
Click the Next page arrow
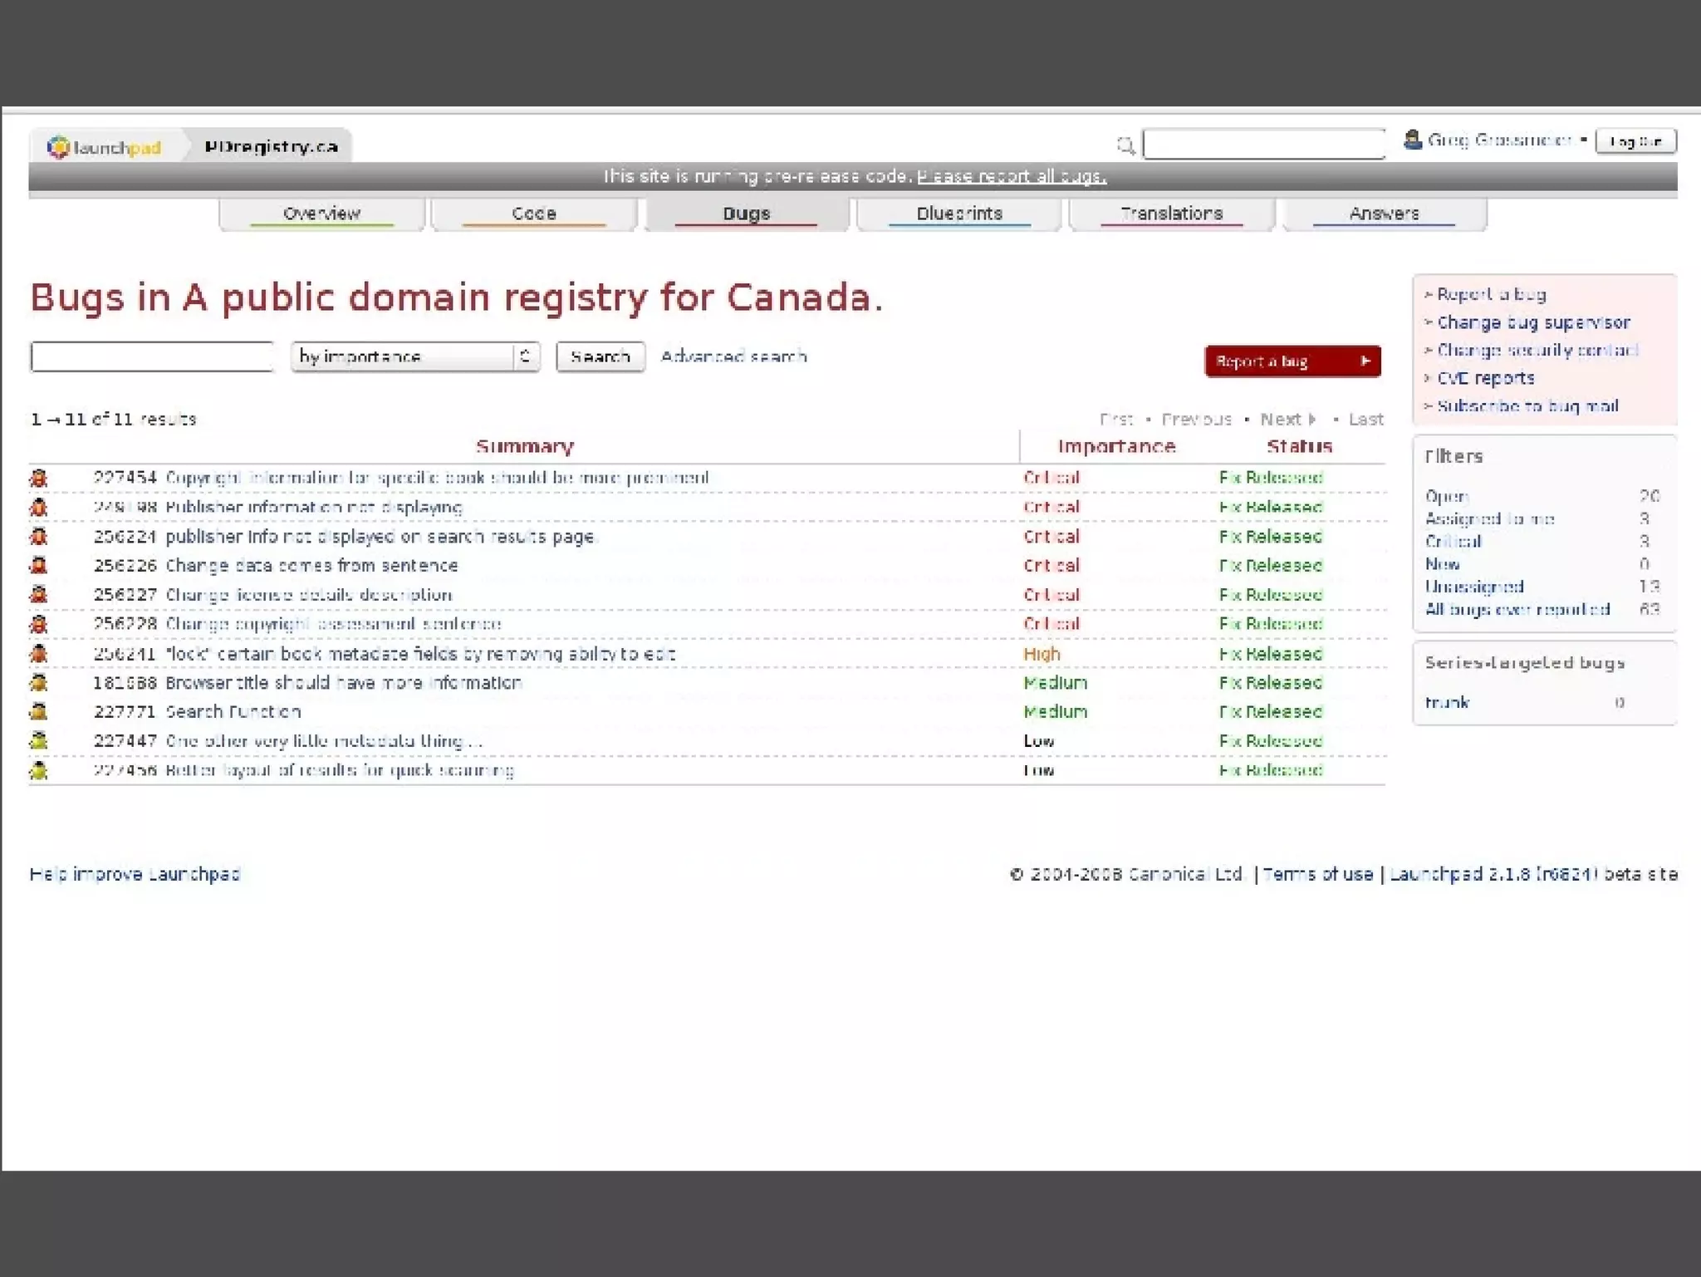tap(1312, 420)
